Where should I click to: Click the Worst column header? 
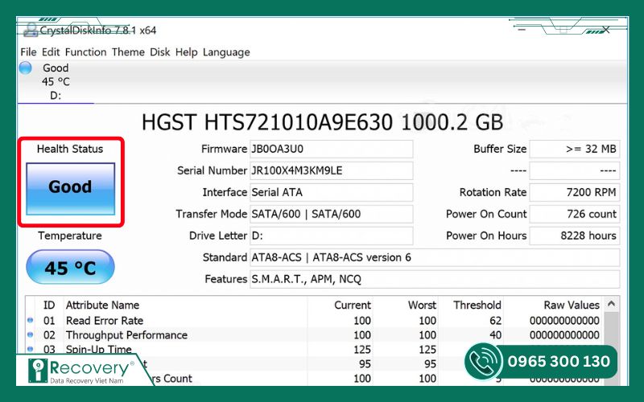point(422,306)
